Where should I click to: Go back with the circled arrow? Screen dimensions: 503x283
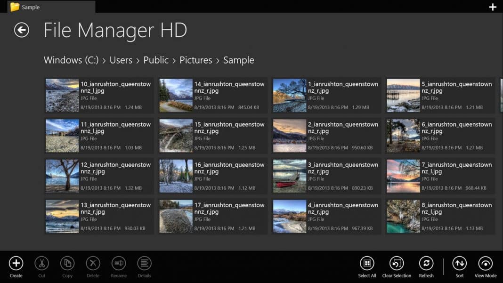(x=22, y=30)
